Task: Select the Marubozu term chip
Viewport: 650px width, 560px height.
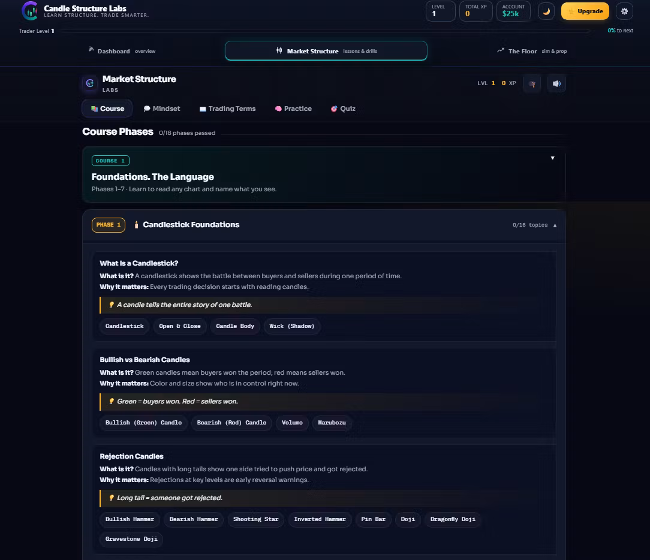Action: [x=332, y=422]
